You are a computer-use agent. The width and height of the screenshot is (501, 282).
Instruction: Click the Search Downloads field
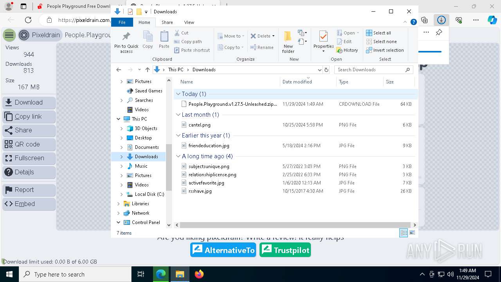pos(374,70)
